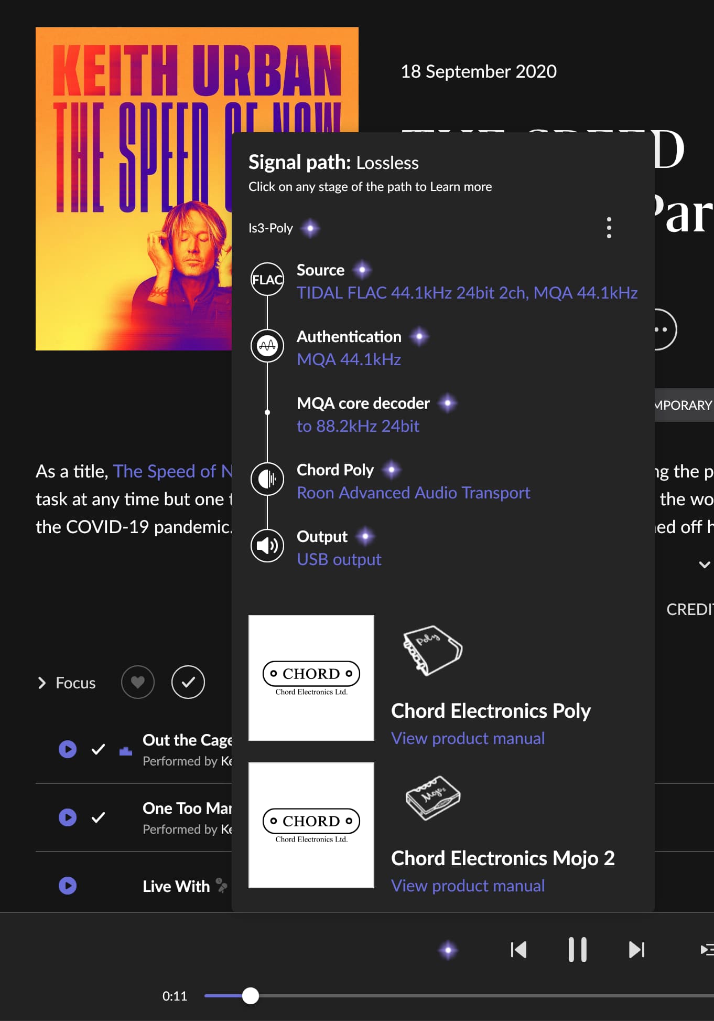Play the track One Too Many

[x=68, y=817]
